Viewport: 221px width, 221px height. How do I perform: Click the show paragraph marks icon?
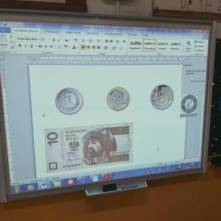pyautogui.click(x=124, y=41)
